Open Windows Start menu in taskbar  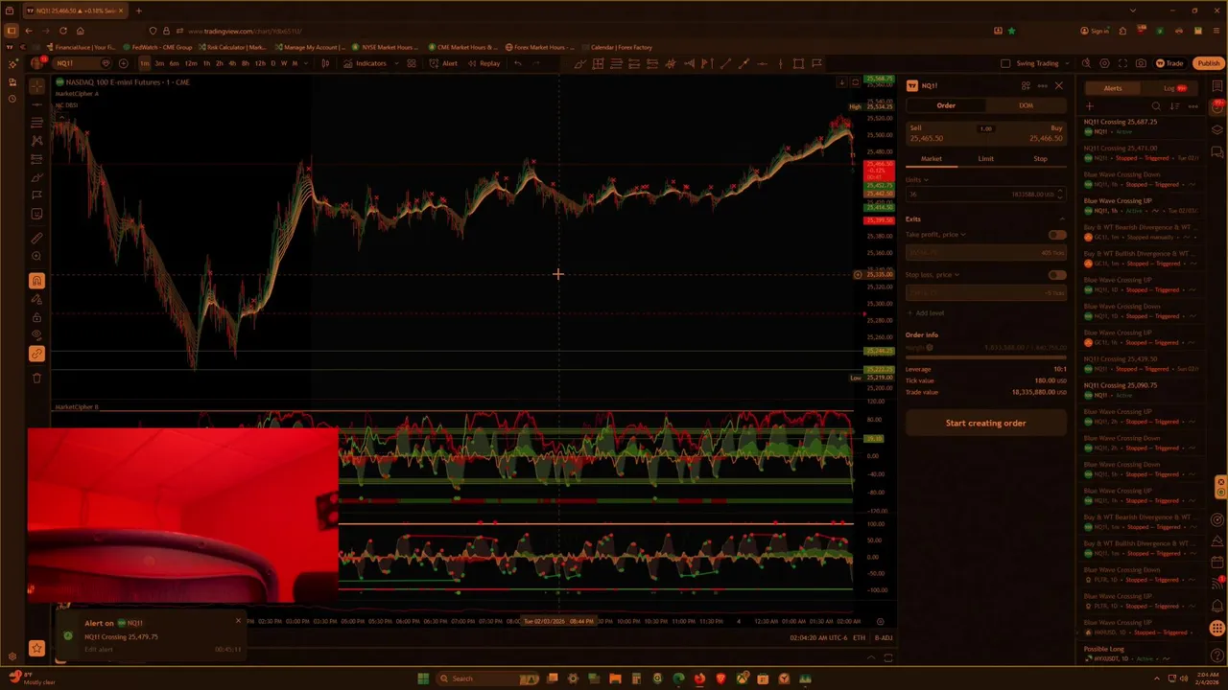[423, 678]
